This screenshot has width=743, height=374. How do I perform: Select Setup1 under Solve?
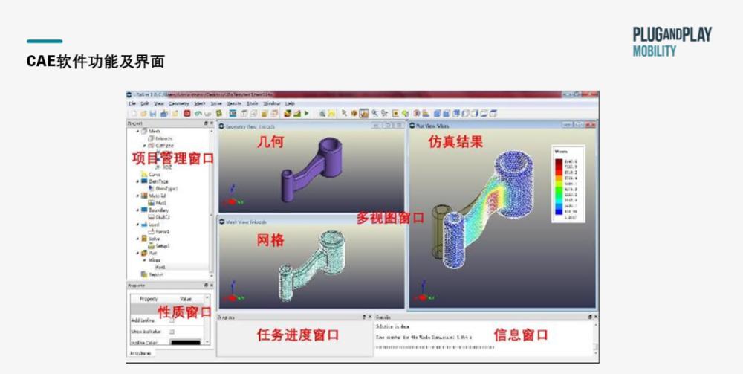(163, 246)
